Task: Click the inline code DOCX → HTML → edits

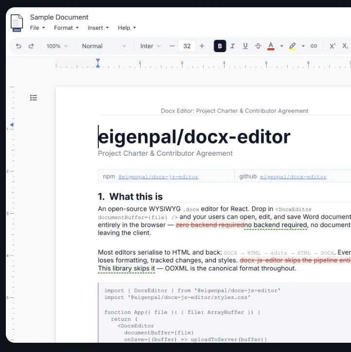Action: pyautogui.click(x=255, y=253)
